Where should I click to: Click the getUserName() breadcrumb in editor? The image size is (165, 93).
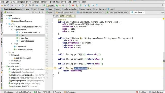[x=67, y=16]
